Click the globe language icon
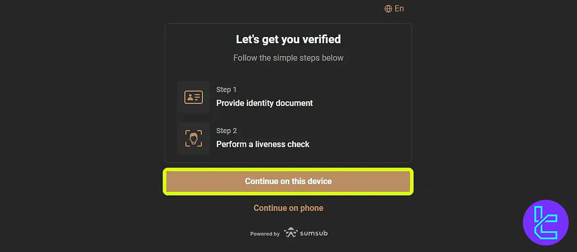The height and width of the screenshot is (252, 577). pos(388,9)
